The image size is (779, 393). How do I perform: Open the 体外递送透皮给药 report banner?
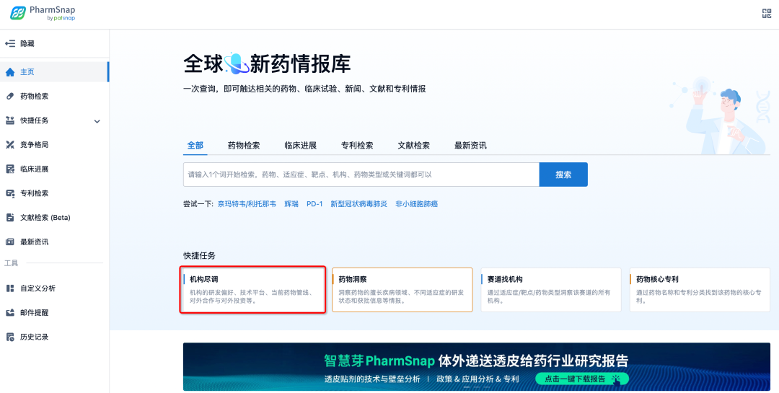pos(477,366)
